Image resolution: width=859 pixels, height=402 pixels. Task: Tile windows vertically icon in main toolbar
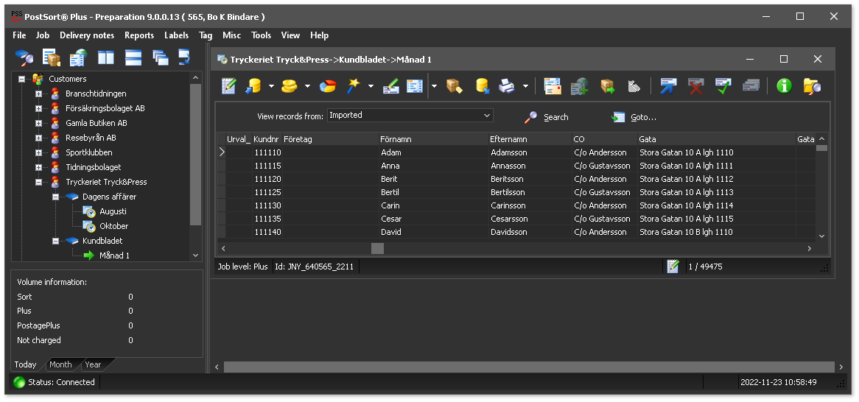[x=106, y=57]
